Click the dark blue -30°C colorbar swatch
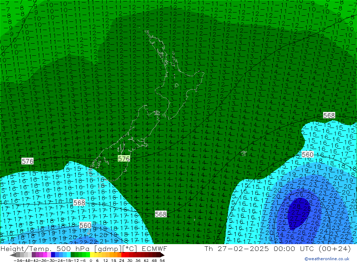This screenshot has height=262, width=357. (53, 255)
